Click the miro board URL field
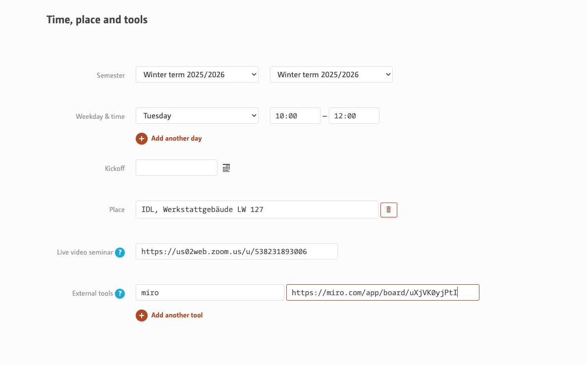 (383, 293)
